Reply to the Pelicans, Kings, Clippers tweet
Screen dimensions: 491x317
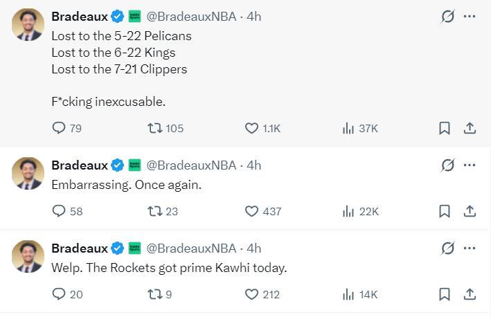[x=60, y=128]
